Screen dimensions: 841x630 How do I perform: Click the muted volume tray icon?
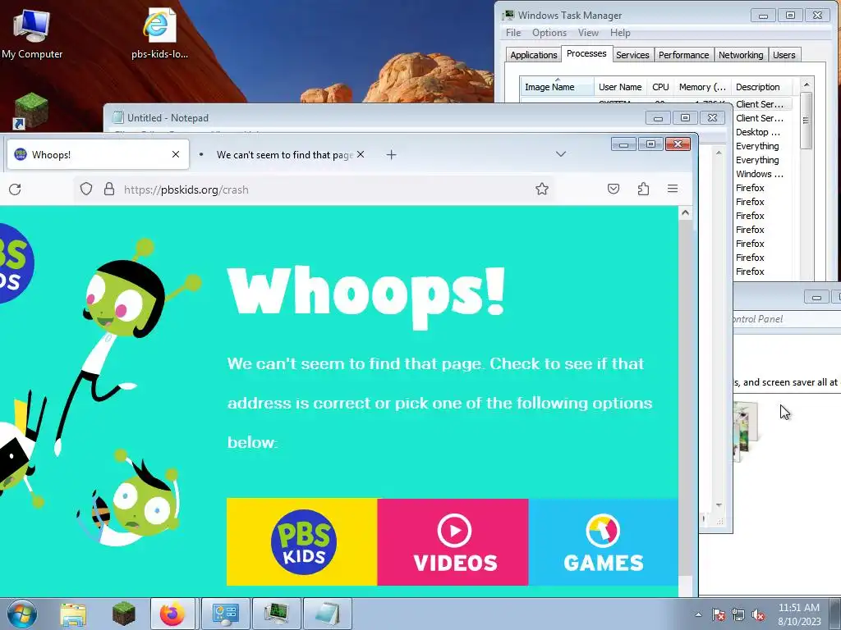coord(758,614)
